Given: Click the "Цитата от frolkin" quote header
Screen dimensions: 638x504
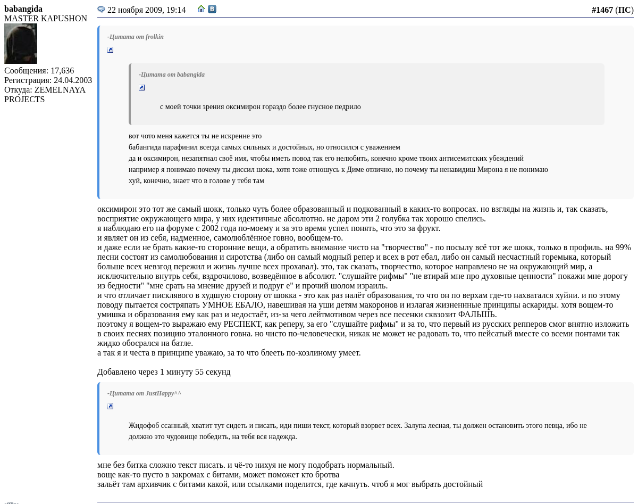Looking at the screenshot, I should click(136, 37).
